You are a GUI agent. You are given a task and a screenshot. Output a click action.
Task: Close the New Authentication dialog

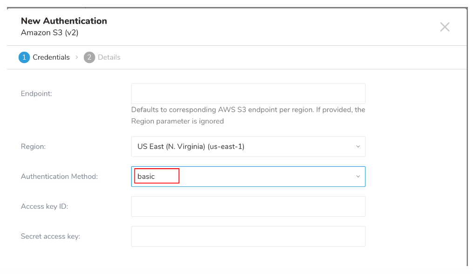(x=445, y=27)
